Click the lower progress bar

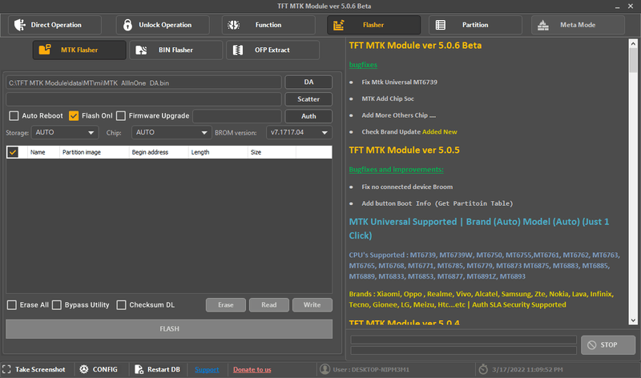[464, 350]
